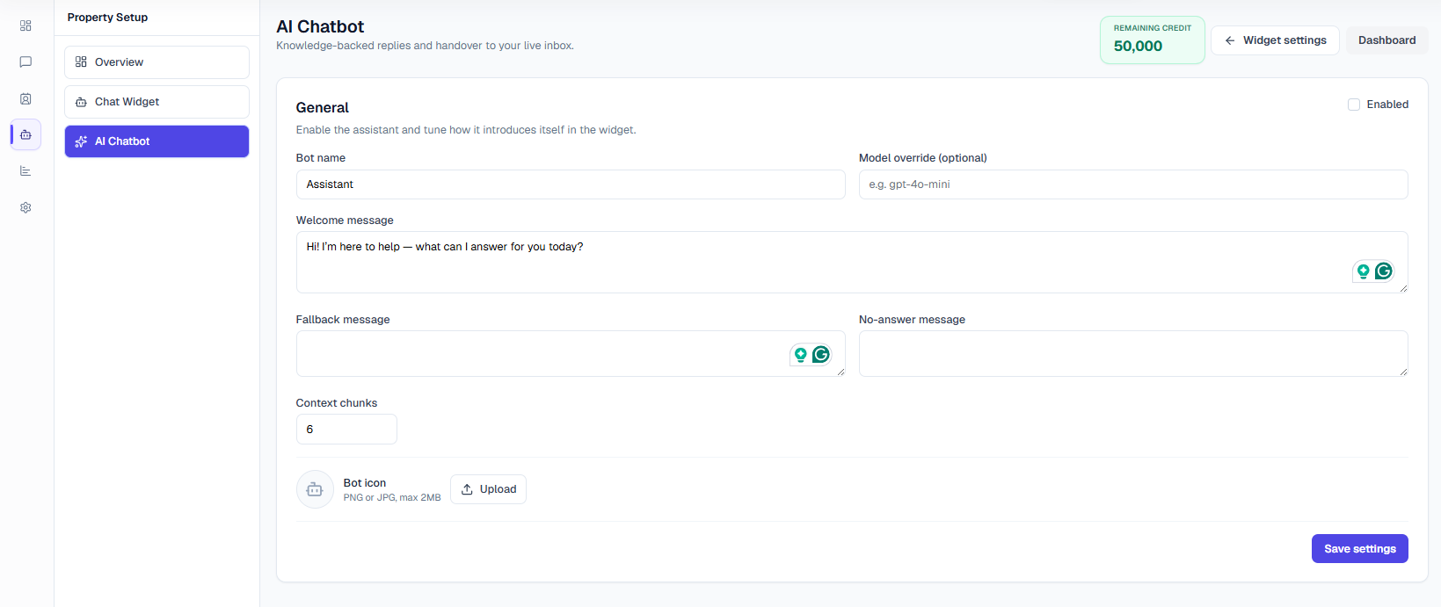Click the 'Knowledge-backed replies' subtitle text
The image size is (1441, 607).
coord(425,46)
